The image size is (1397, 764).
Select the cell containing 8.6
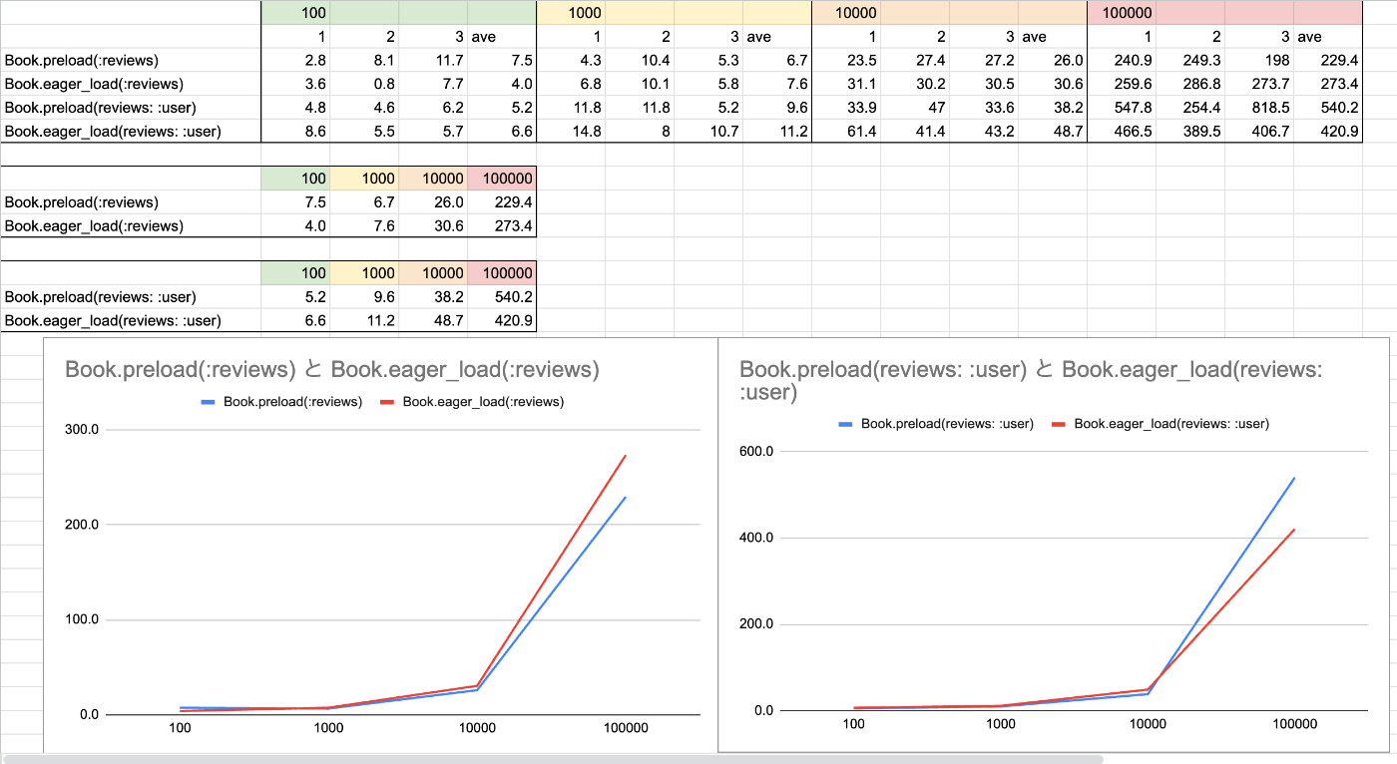[x=295, y=132]
